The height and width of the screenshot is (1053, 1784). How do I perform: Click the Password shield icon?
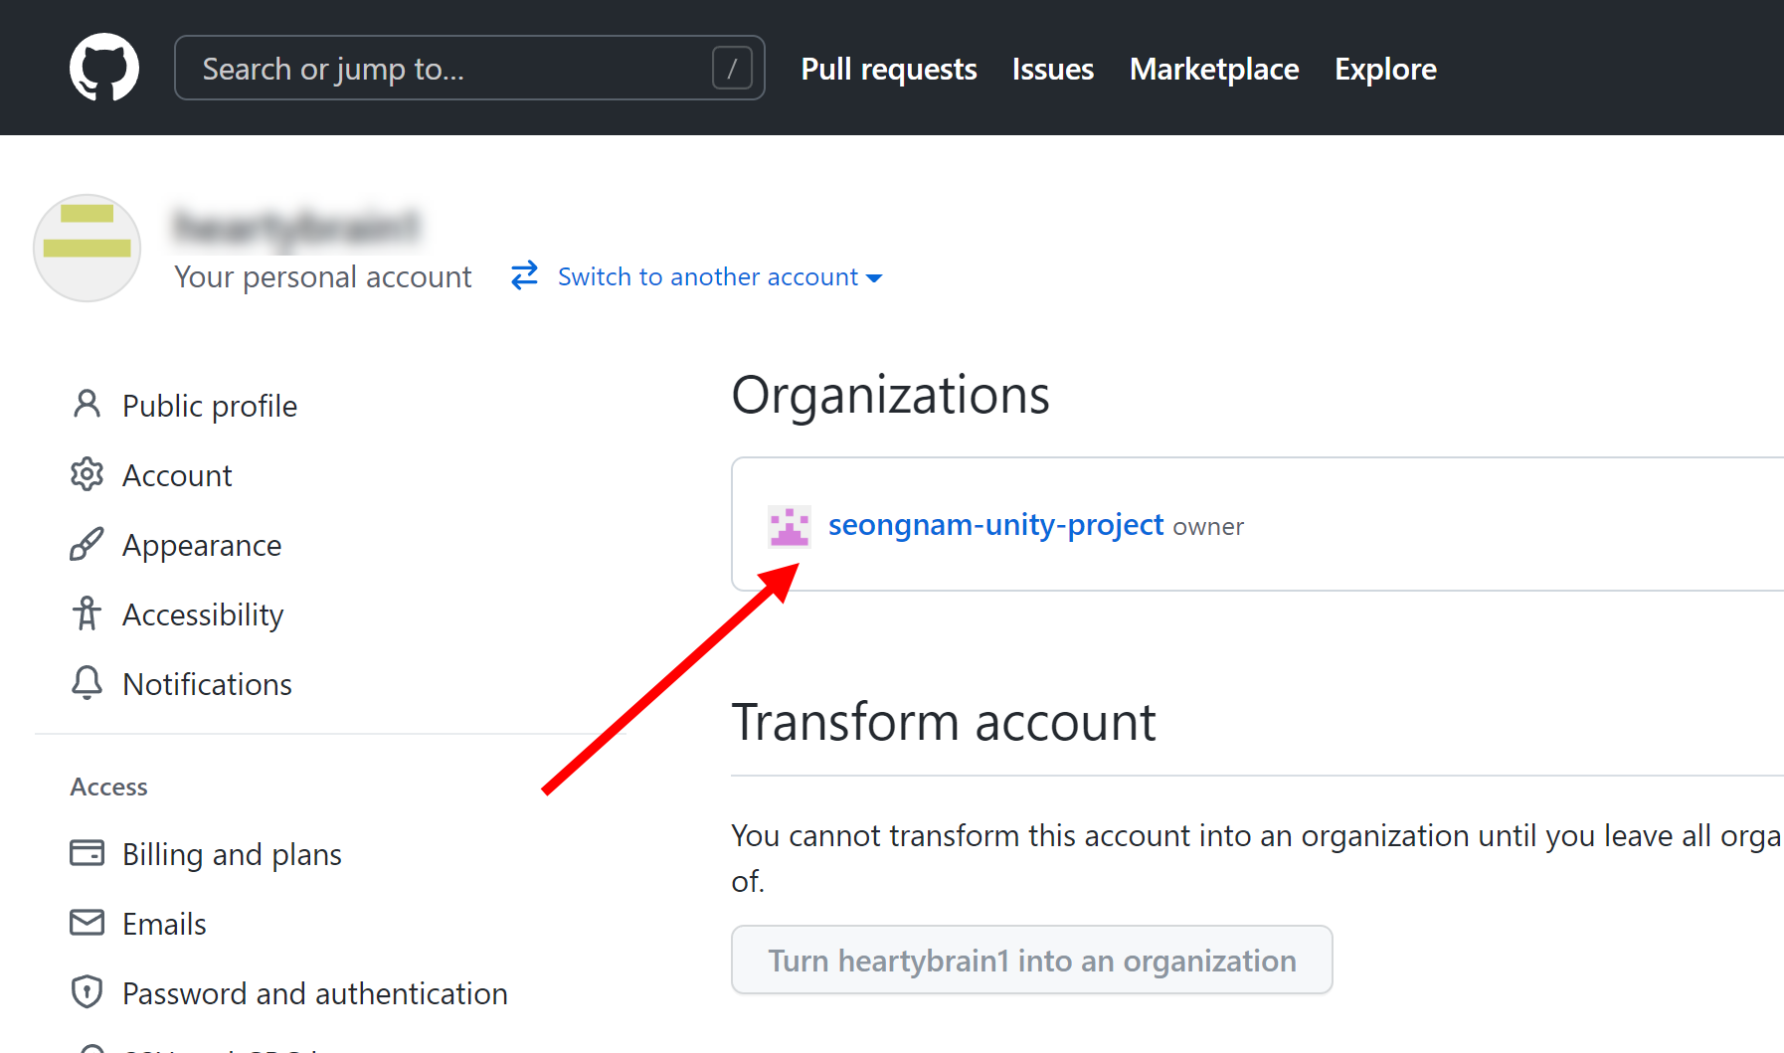click(87, 991)
